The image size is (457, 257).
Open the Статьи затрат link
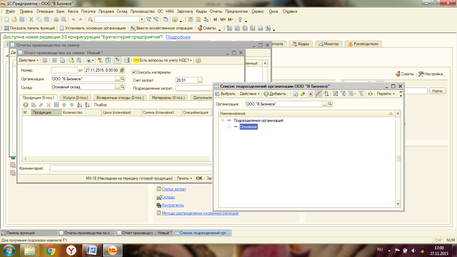[x=174, y=189]
